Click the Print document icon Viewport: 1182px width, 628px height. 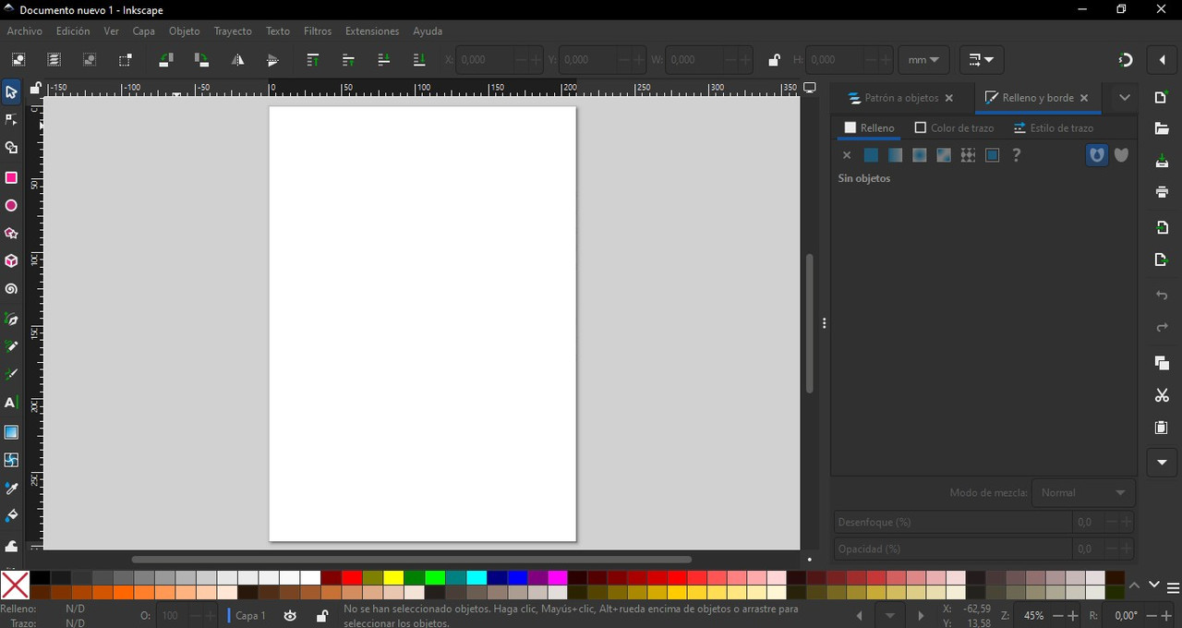coord(1162,192)
